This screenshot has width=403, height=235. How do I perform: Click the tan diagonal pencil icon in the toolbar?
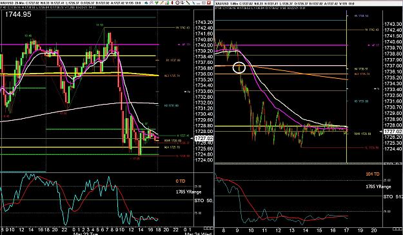[162, 3]
